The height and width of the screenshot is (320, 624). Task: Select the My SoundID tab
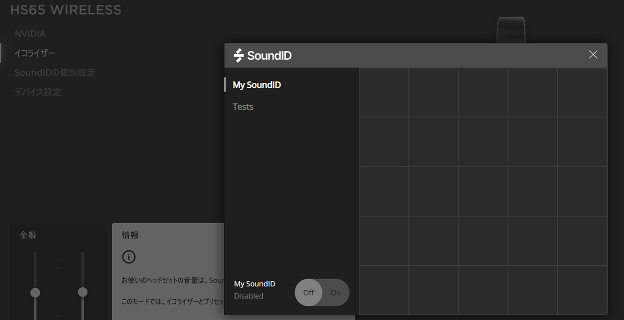257,85
